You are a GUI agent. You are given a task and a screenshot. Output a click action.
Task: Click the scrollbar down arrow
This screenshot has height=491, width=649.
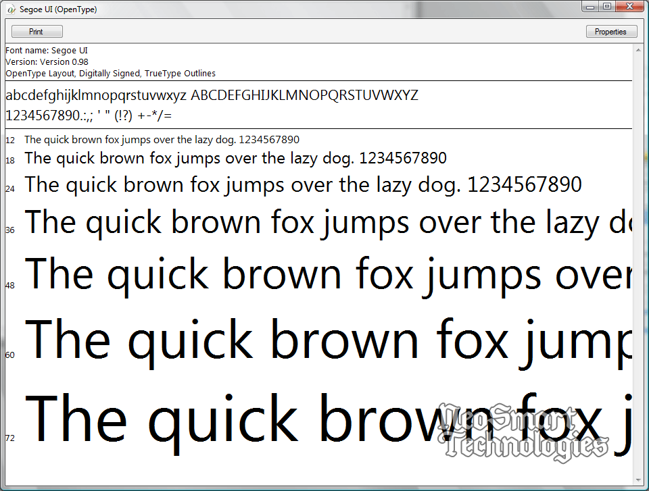tap(638, 480)
